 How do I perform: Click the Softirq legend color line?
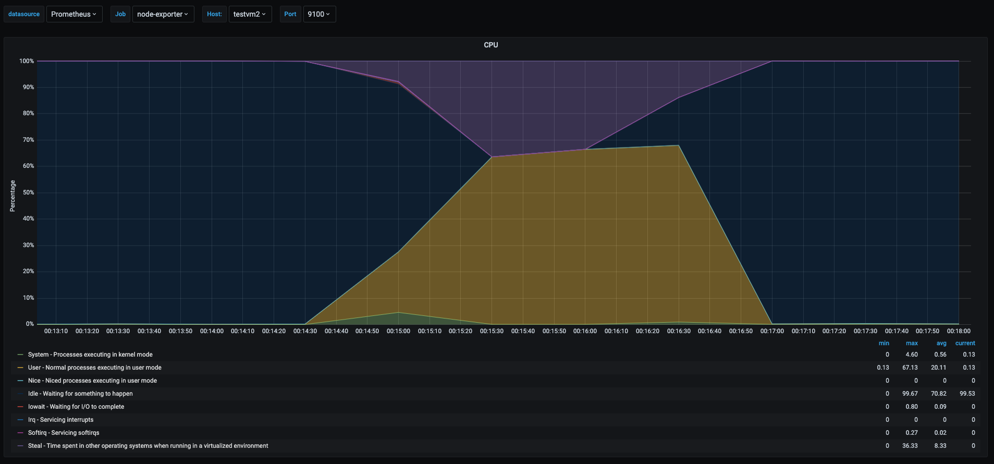20,433
